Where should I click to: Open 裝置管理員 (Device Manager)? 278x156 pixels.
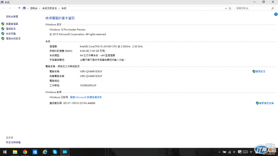(12, 24)
